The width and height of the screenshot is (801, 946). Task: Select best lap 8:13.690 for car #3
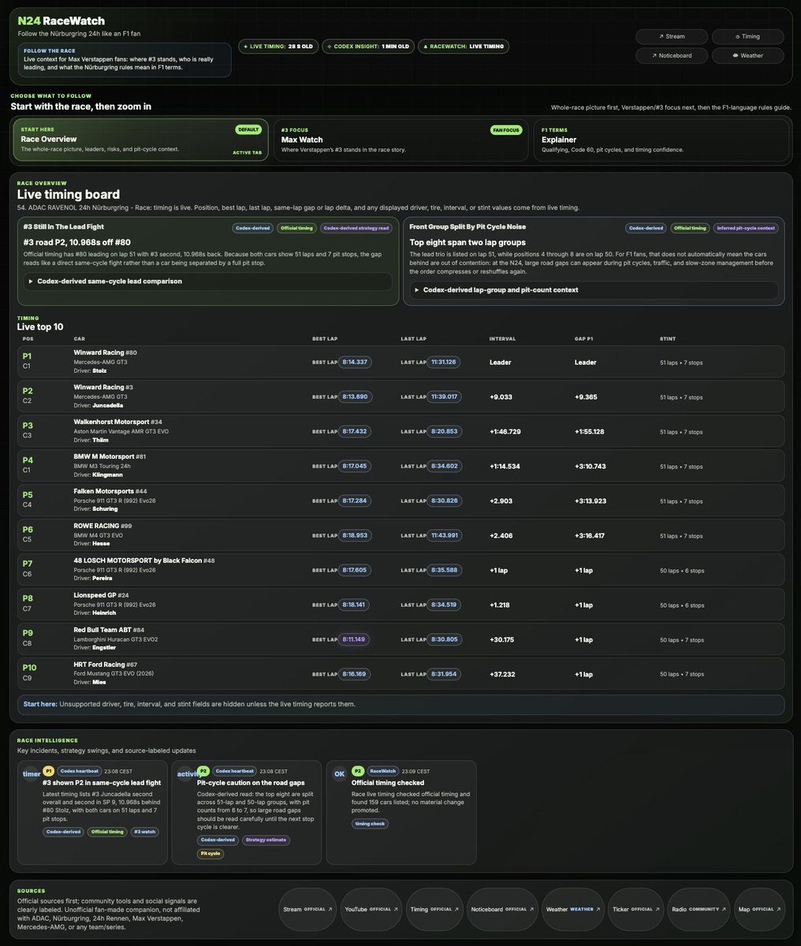[355, 397]
